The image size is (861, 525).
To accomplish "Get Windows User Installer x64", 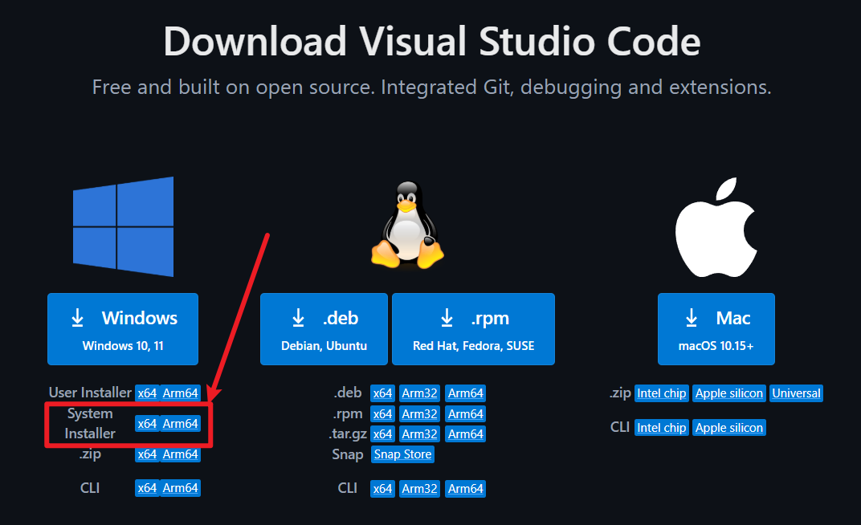I will click(147, 393).
